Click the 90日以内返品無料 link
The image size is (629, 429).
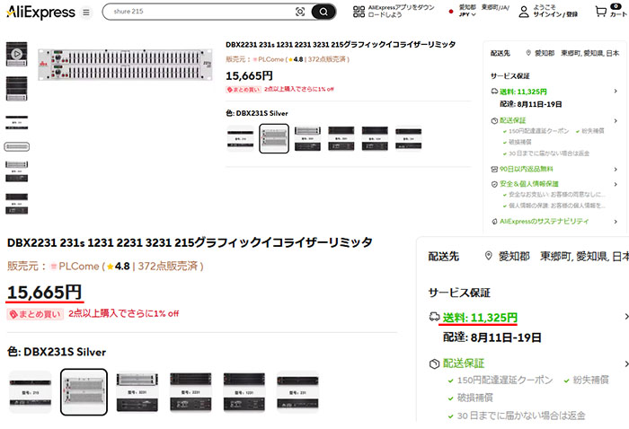point(526,169)
